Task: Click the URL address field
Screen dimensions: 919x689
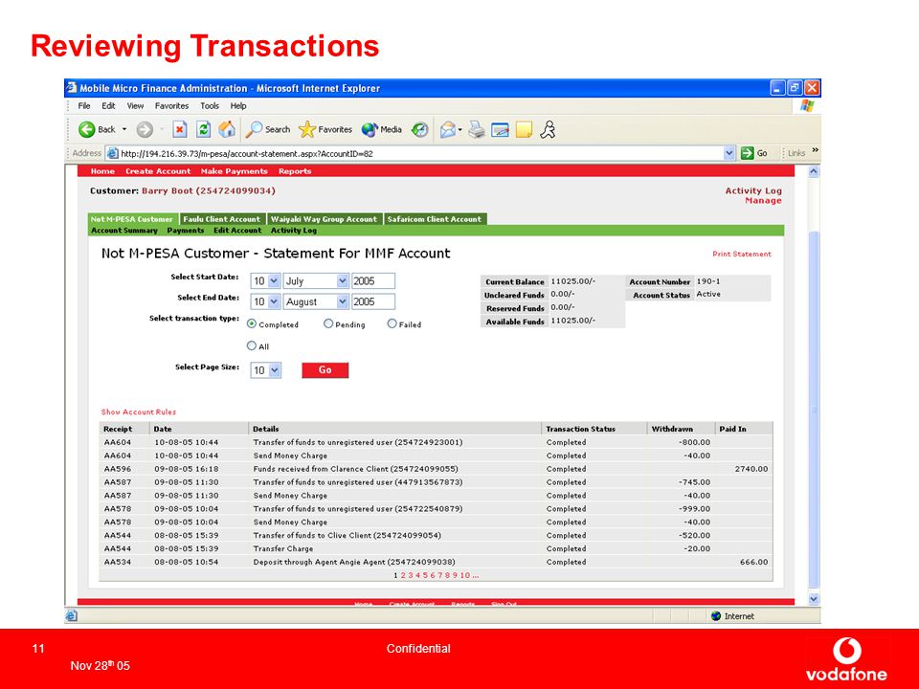Action: point(421,153)
